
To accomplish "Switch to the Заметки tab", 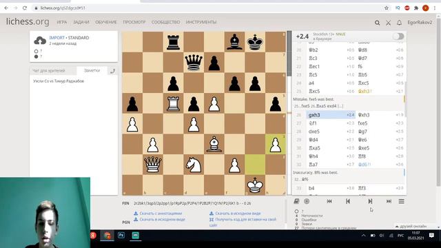I will pos(92,70).
